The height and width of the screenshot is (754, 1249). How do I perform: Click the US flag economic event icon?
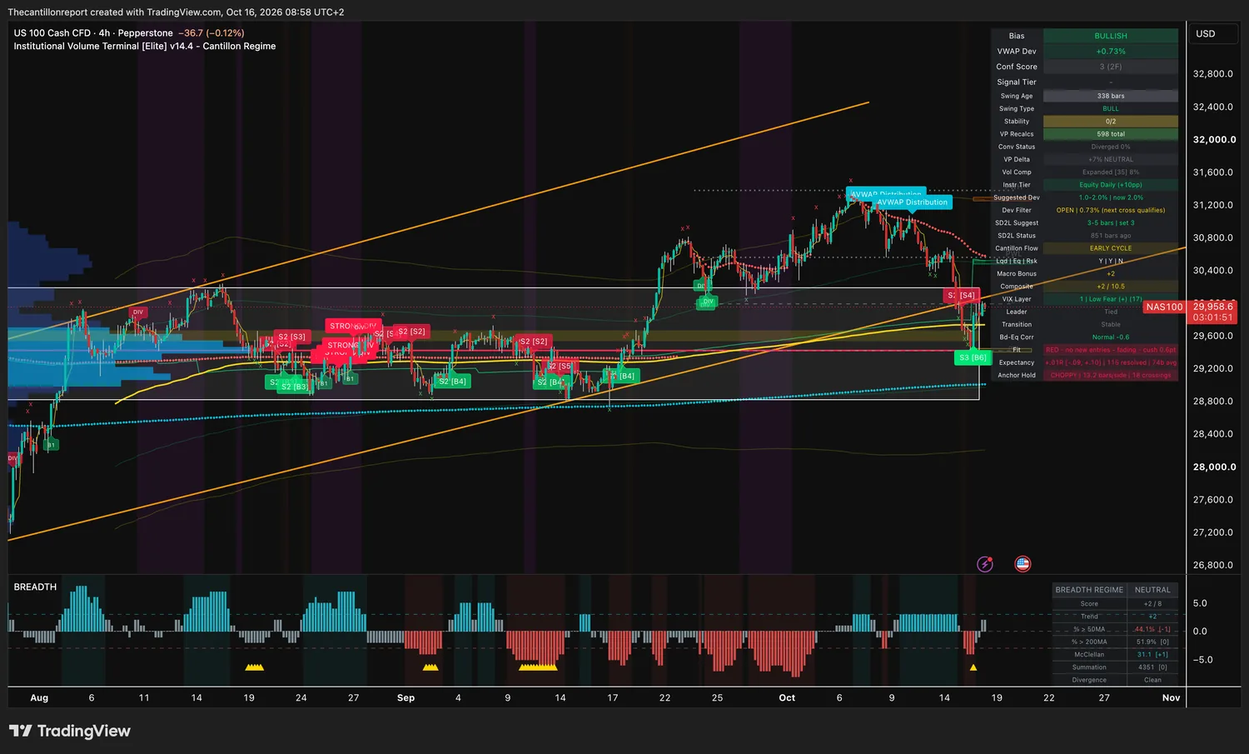pos(1023,564)
